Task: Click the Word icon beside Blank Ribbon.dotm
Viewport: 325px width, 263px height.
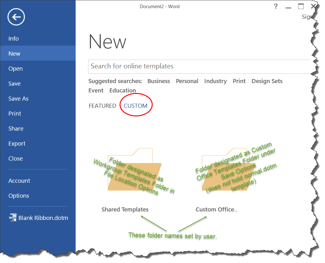Action: pyautogui.click(x=13, y=218)
